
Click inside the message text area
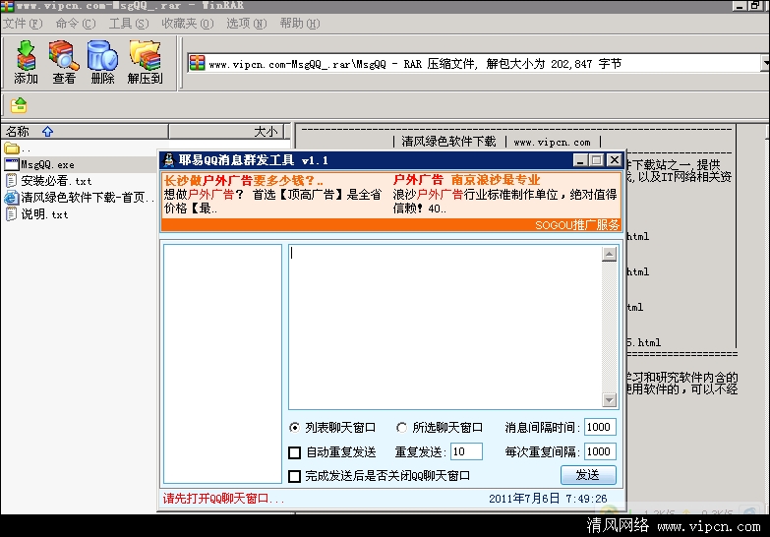coord(444,328)
